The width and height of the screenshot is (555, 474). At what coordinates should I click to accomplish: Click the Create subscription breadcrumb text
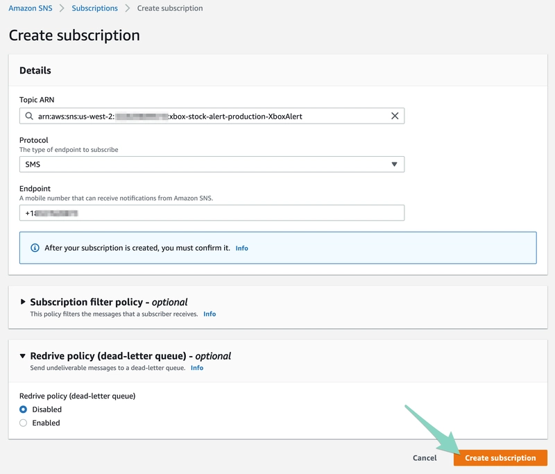coord(170,8)
